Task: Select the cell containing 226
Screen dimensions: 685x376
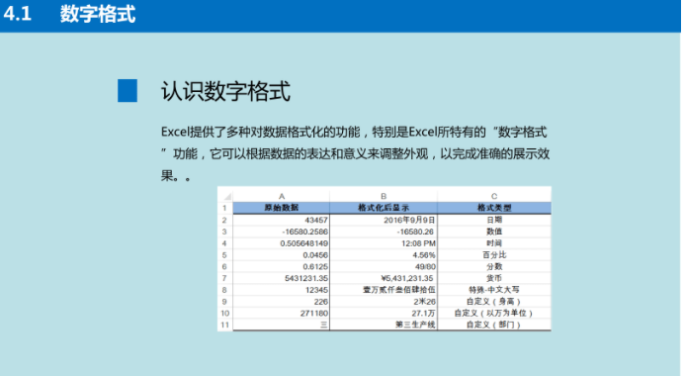Action: click(282, 302)
